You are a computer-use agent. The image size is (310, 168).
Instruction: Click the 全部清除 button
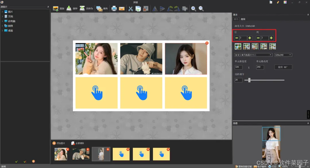click(x=78, y=143)
